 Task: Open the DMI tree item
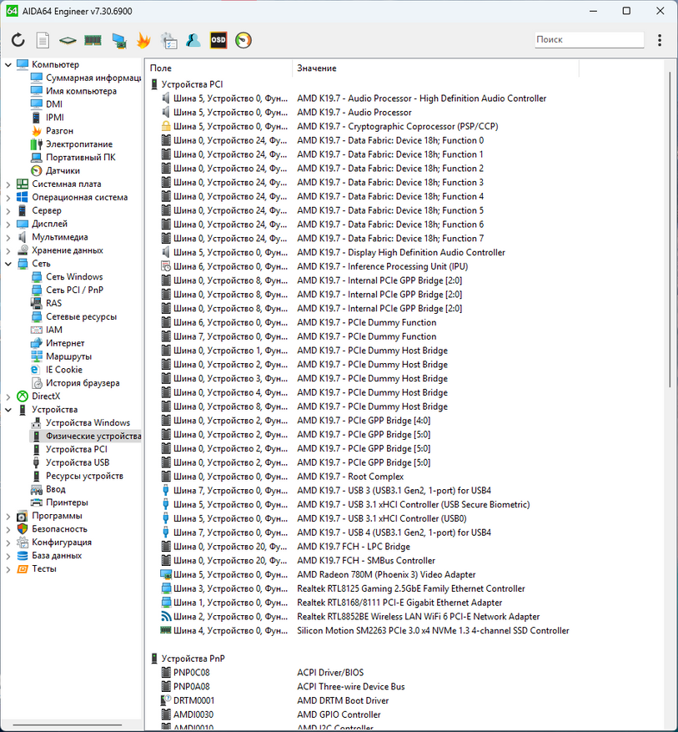click(47, 104)
